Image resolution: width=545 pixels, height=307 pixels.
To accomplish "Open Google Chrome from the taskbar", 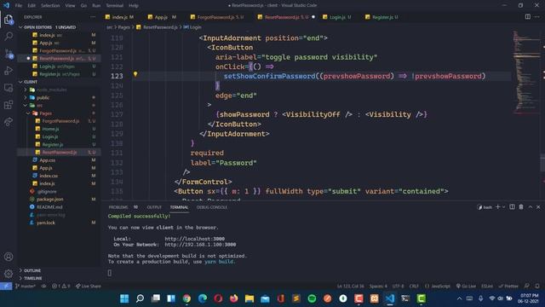I will tap(186, 298).
